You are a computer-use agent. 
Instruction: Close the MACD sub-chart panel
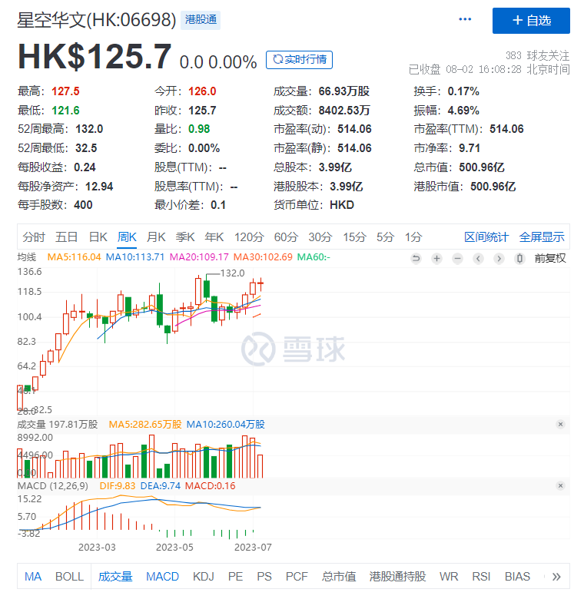[560, 485]
